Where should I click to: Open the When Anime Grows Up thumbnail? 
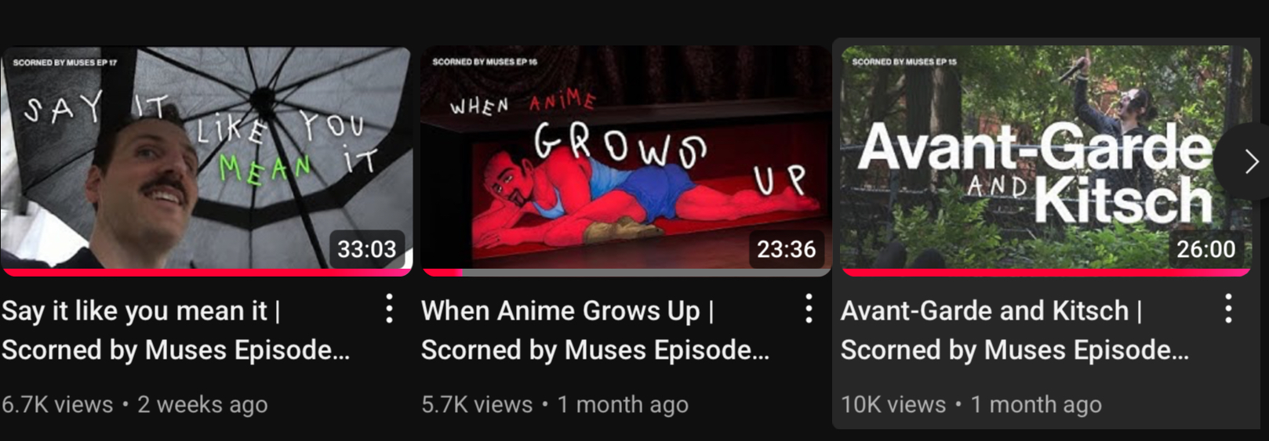tap(626, 161)
